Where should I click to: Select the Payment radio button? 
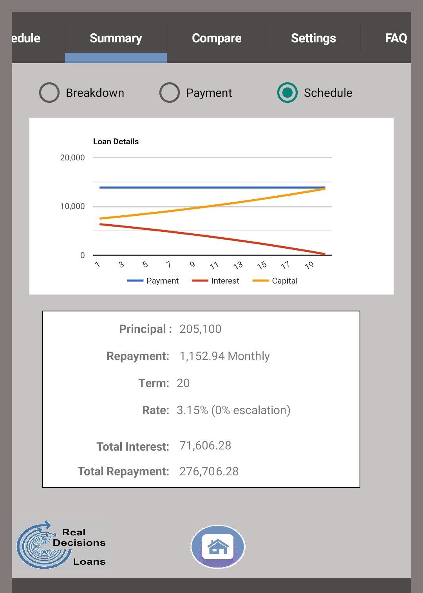[x=170, y=93]
